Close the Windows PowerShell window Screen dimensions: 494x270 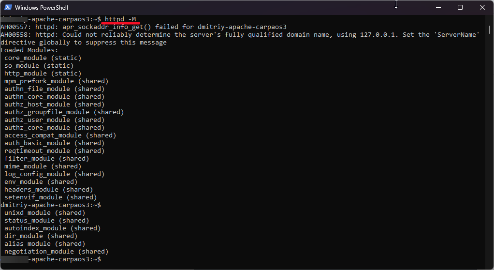coord(482,7)
